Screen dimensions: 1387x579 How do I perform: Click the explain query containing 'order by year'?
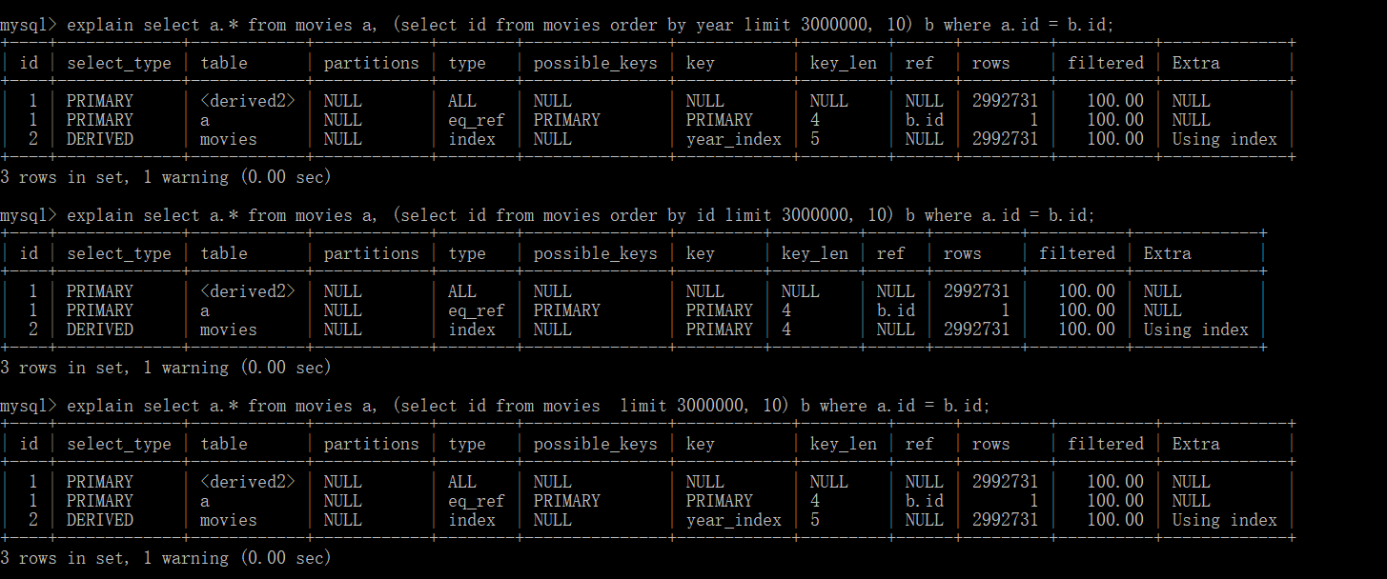point(590,25)
